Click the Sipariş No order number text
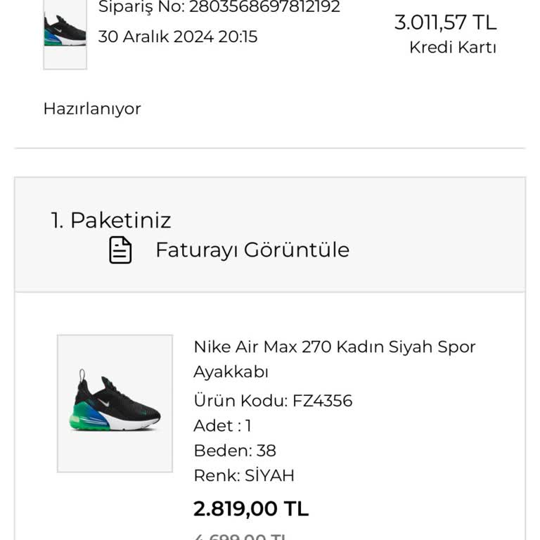Viewport: 540px width, 540px height. click(219, 7)
